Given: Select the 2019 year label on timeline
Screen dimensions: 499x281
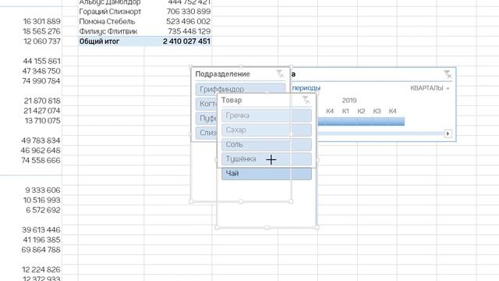Looking at the screenshot, I should tap(349, 101).
